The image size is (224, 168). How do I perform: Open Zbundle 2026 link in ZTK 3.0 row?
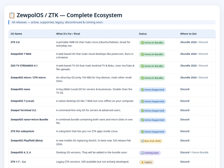(188, 42)
